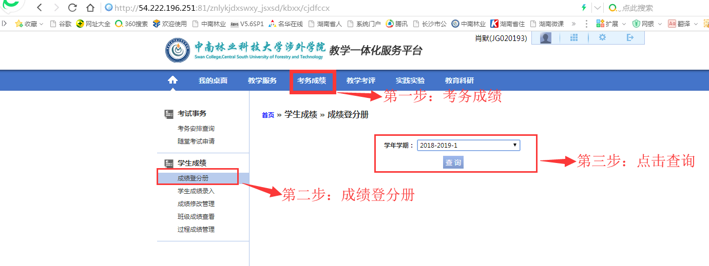709x266 pixels.
Task: Click the 首页 breadcrumb link
Action: coord(268,115)
